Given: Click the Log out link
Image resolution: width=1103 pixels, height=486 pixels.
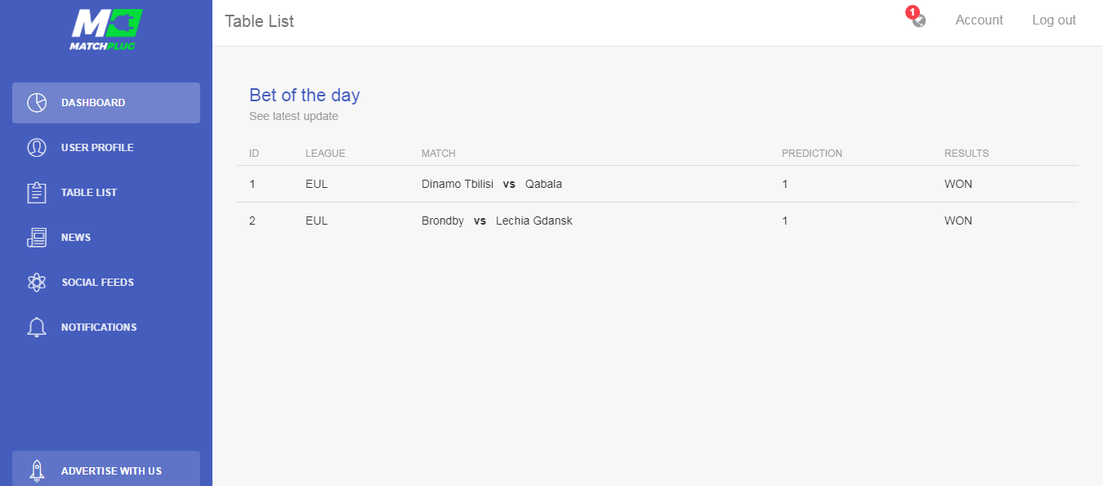Looking at the screenshot, I should point(1054,20).
